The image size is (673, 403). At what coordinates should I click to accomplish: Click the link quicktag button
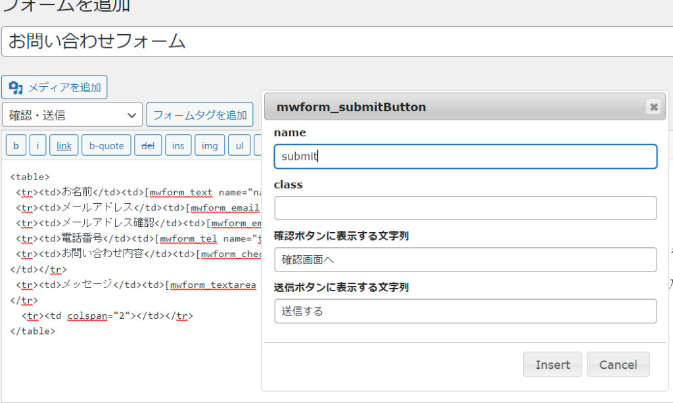[64, 145]
